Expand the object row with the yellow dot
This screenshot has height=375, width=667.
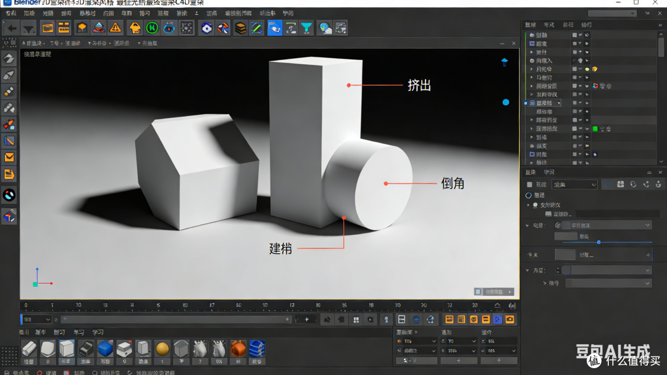pos(532,69)
